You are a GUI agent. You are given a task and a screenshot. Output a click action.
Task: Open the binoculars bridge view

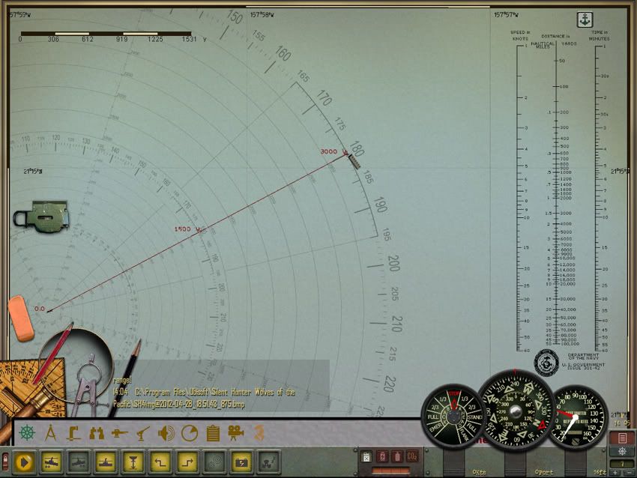[x=97, y=433]
